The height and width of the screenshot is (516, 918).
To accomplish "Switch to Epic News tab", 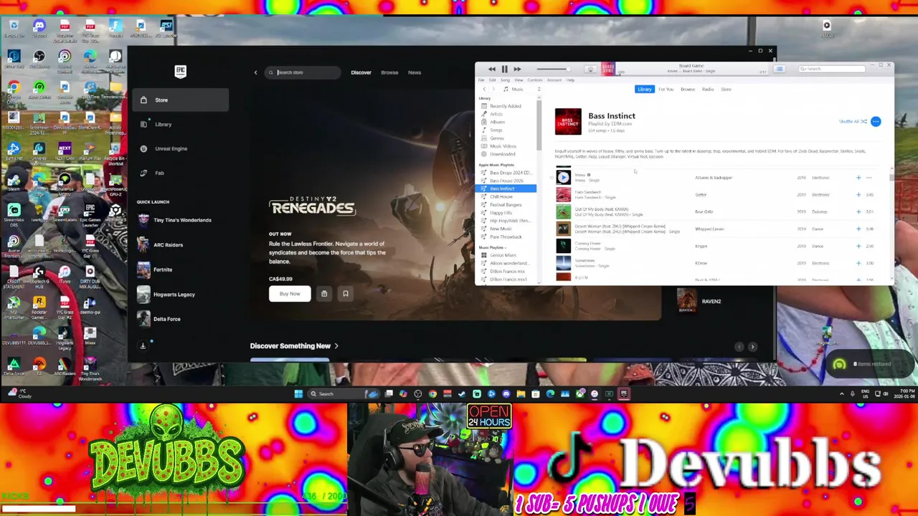I will (415, 72).
